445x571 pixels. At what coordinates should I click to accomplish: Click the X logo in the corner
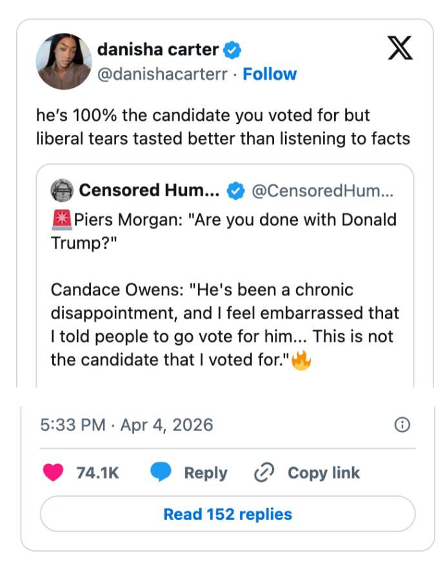400,48
